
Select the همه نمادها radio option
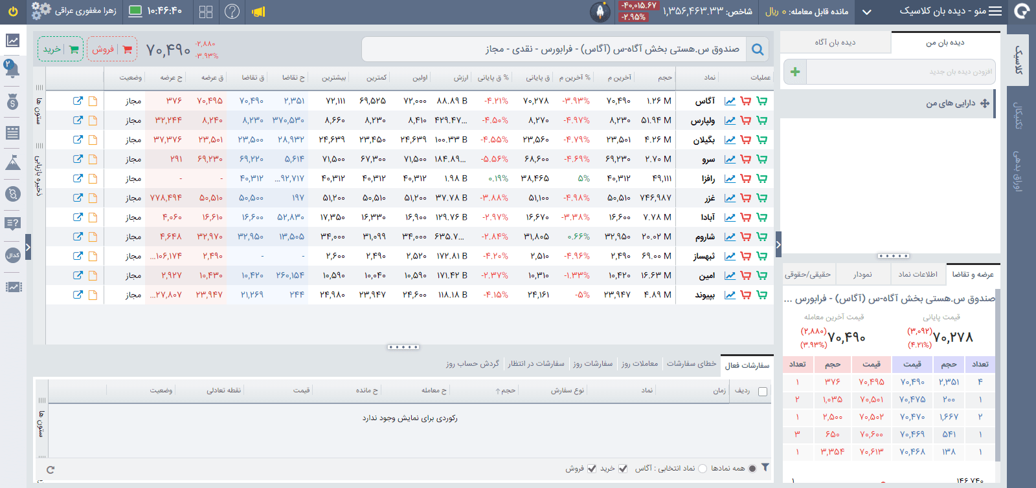tap(752, 469)
